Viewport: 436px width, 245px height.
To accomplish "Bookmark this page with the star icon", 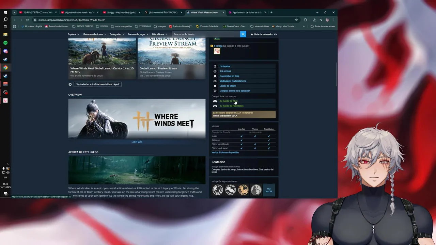I will pyautogui.click(x=296, y=20).
